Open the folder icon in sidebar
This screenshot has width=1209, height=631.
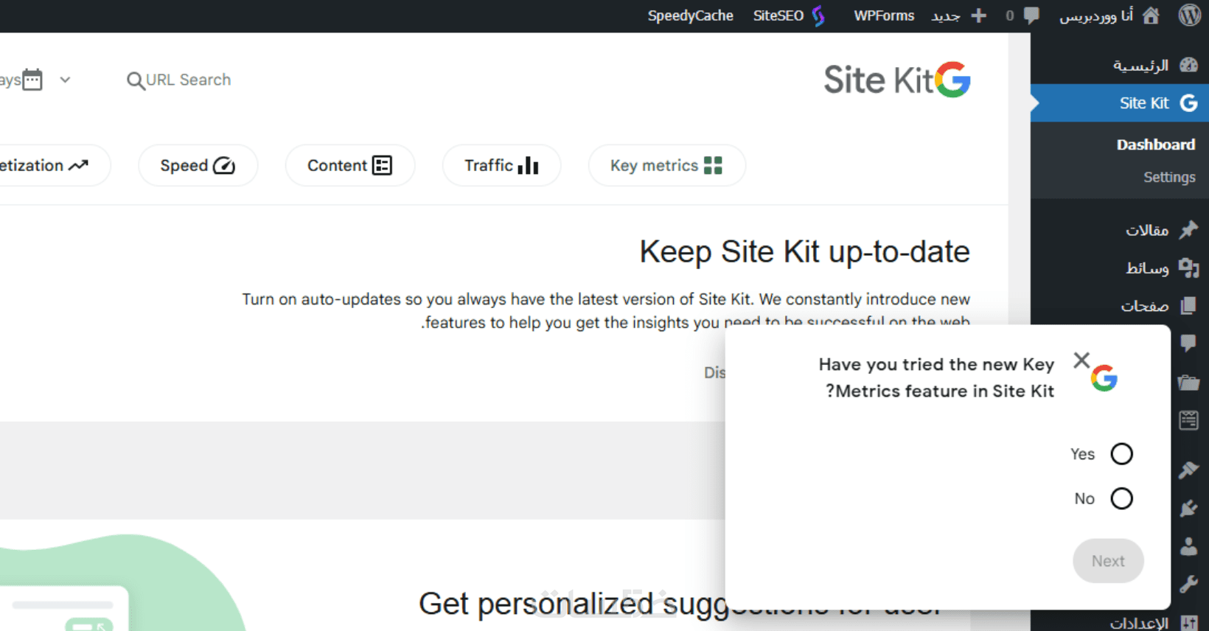point(1188,382)
